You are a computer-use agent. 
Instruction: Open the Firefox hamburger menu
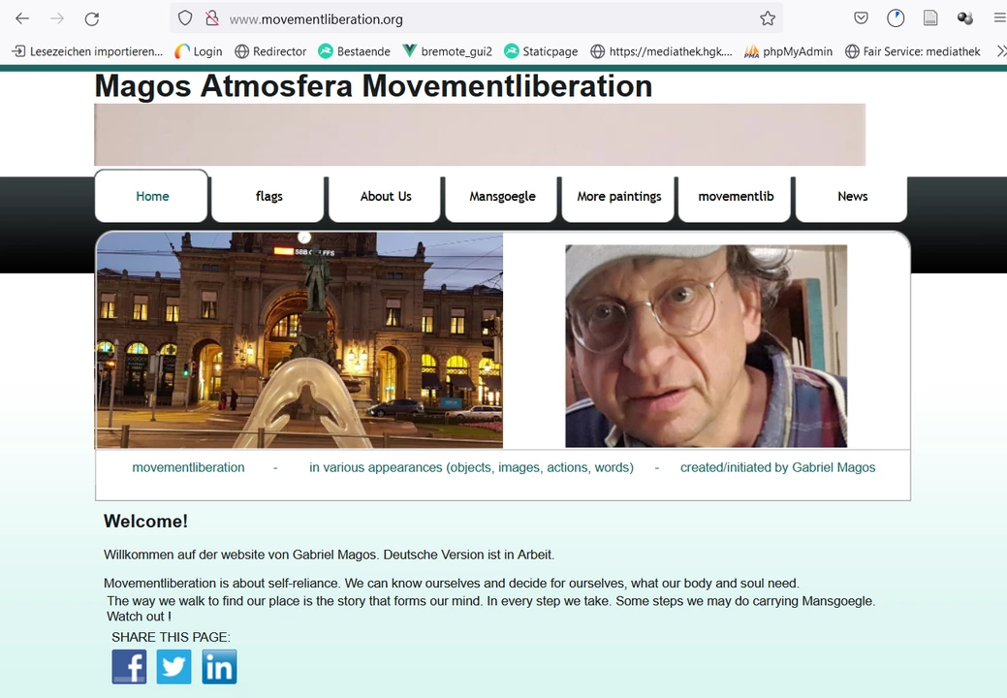coord(999,18)
